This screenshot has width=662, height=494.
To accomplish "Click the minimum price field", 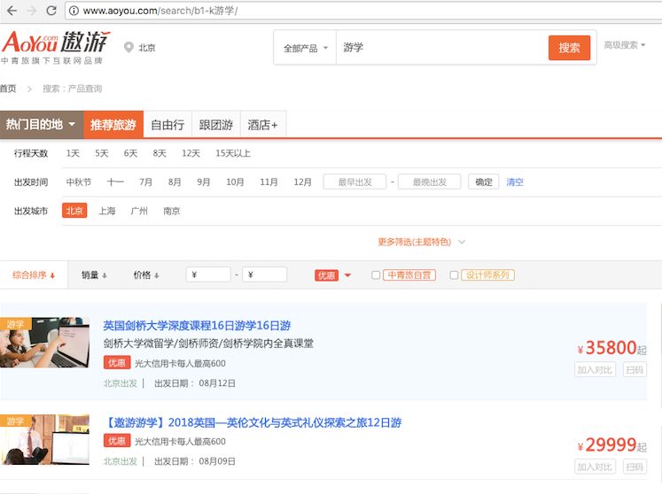I will (208, 274).
